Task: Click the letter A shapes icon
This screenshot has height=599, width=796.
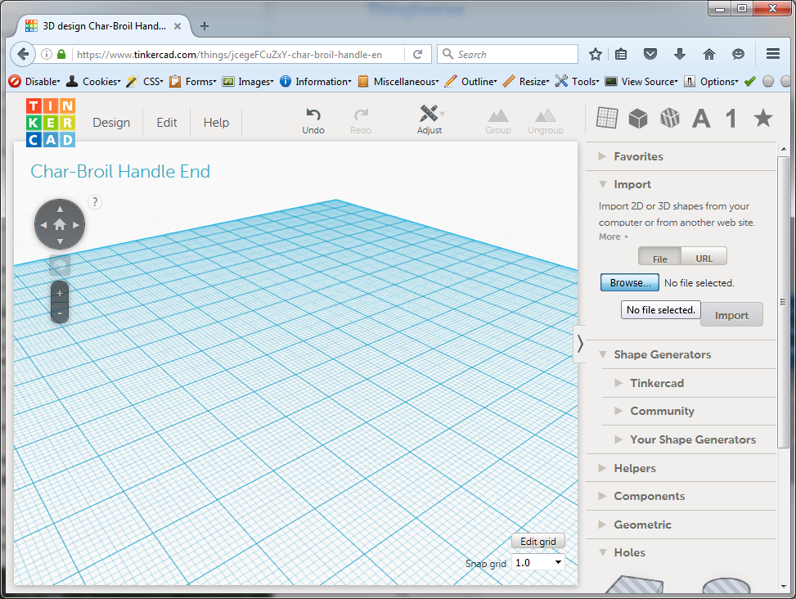Action: (701, 119)
